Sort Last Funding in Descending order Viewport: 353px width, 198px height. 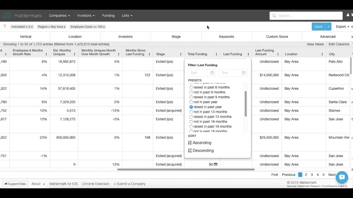pos(201,150)
